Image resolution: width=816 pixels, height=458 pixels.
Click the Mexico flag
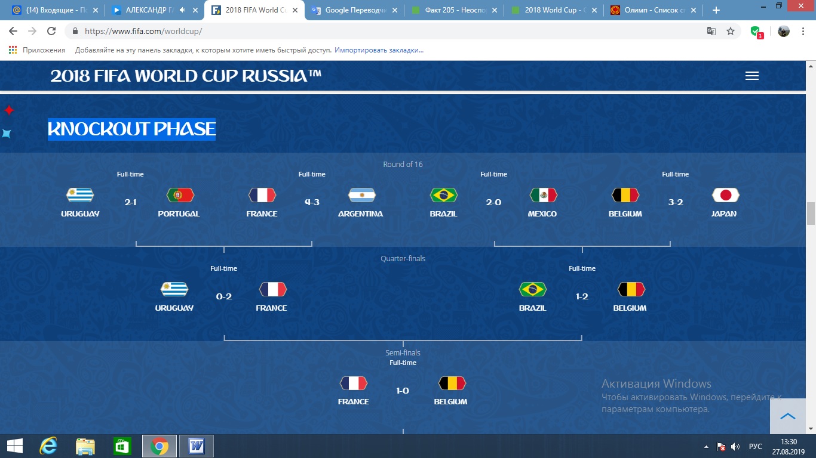coord(543,195)
